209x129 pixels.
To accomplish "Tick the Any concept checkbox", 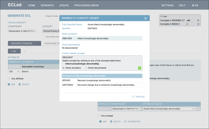I will 98,116.
